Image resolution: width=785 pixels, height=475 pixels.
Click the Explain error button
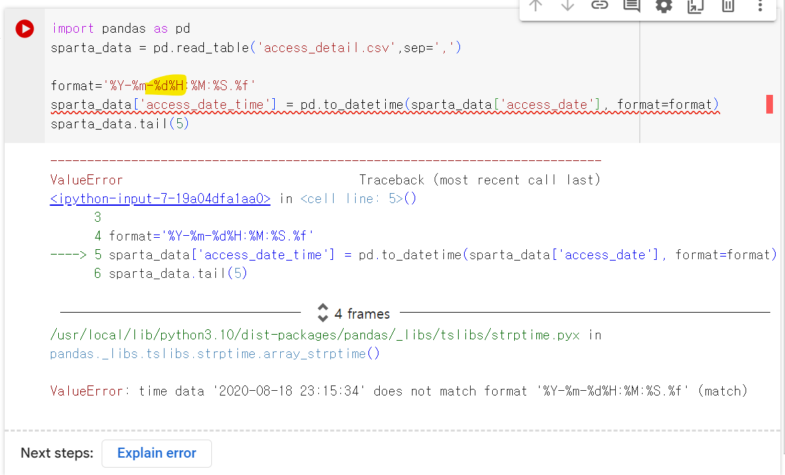[x=156, y=453]
